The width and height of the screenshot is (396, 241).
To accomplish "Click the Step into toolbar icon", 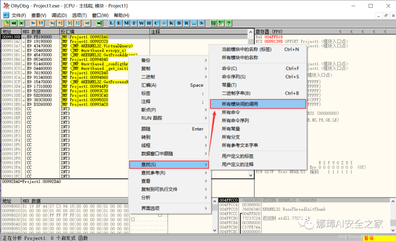I will point(53,23).
